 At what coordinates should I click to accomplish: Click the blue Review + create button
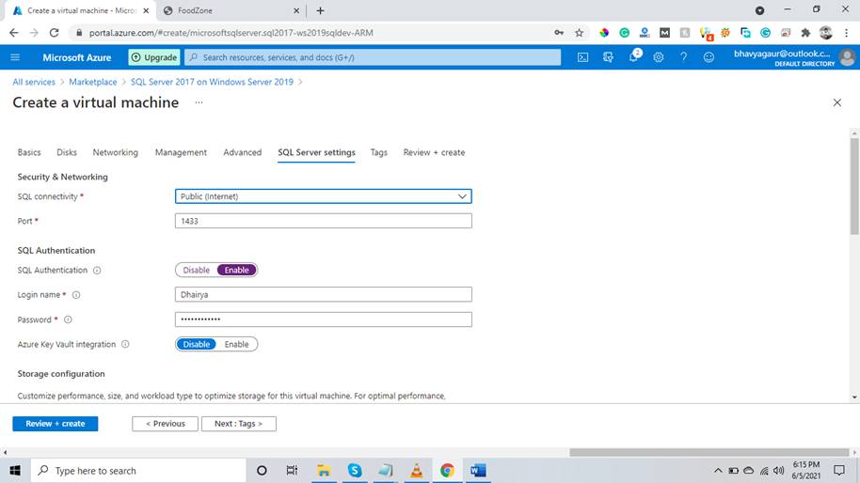tap(56, 424)
